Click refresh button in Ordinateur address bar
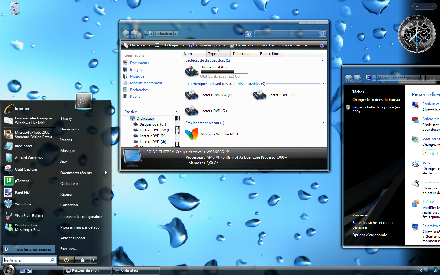The height and width of the screenshot is (275, 440). point(248,34)
